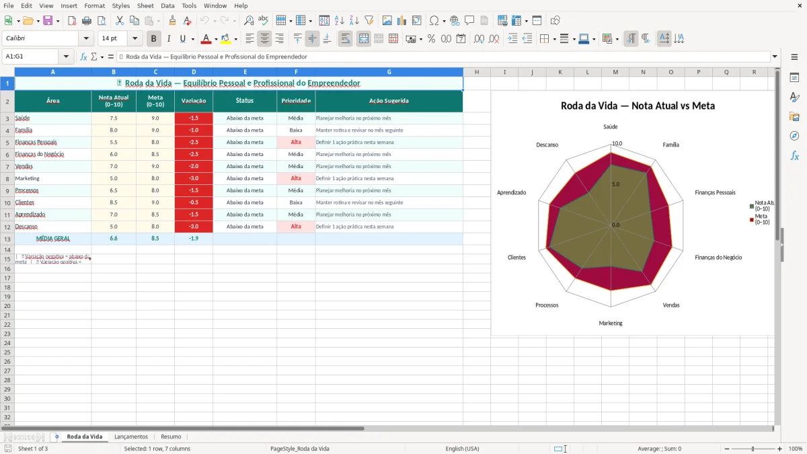Click the Insert Chart icon
This screenshot has width=807, height=454.
point(402,21)
